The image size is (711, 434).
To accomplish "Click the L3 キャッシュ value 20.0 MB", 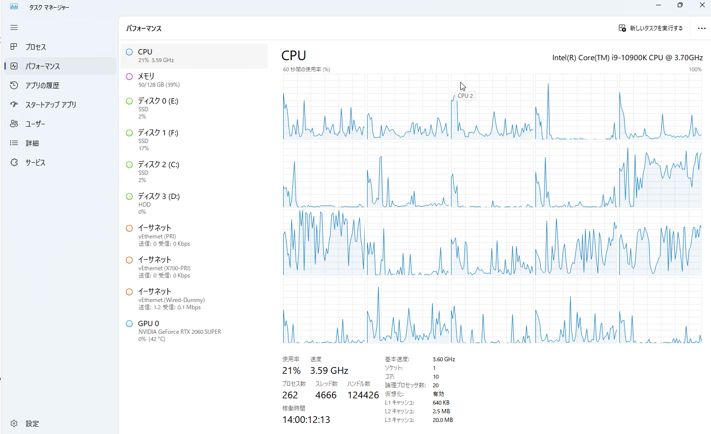I will (x=443, y=420).
